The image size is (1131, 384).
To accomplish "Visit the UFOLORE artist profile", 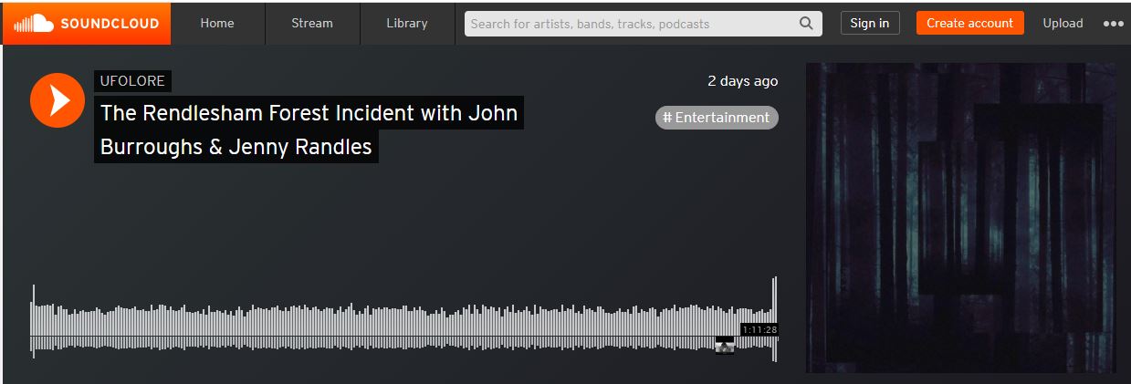I will (132, 81).
